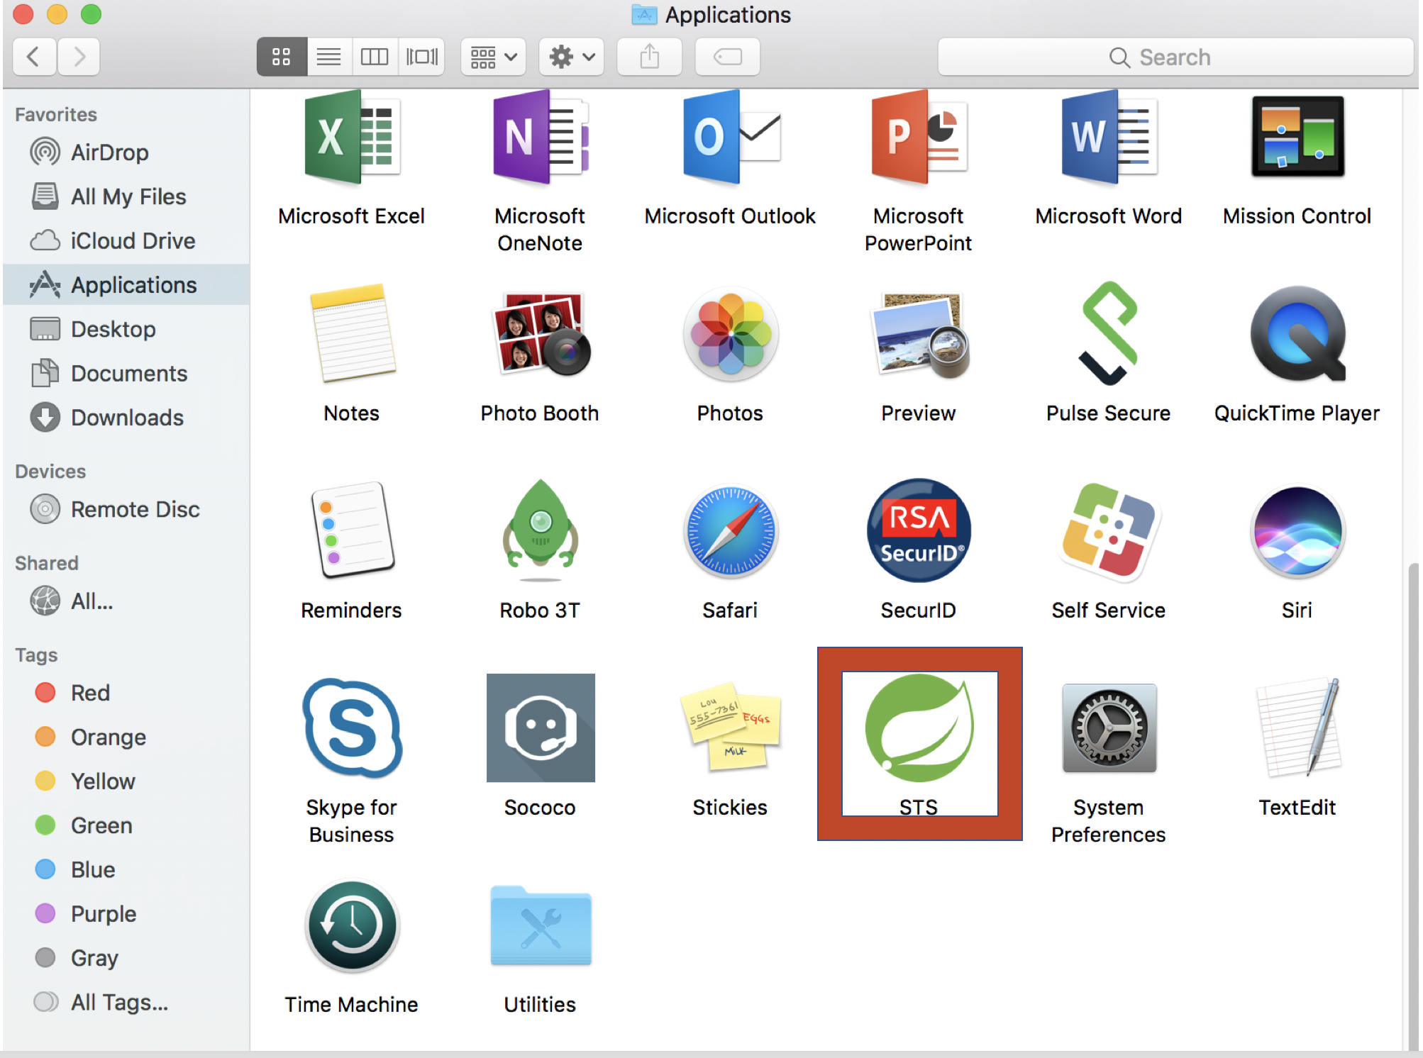Screen dimensions: 1423x1058
Task: Open the Sococo application
Action: [x=540, y=729]
